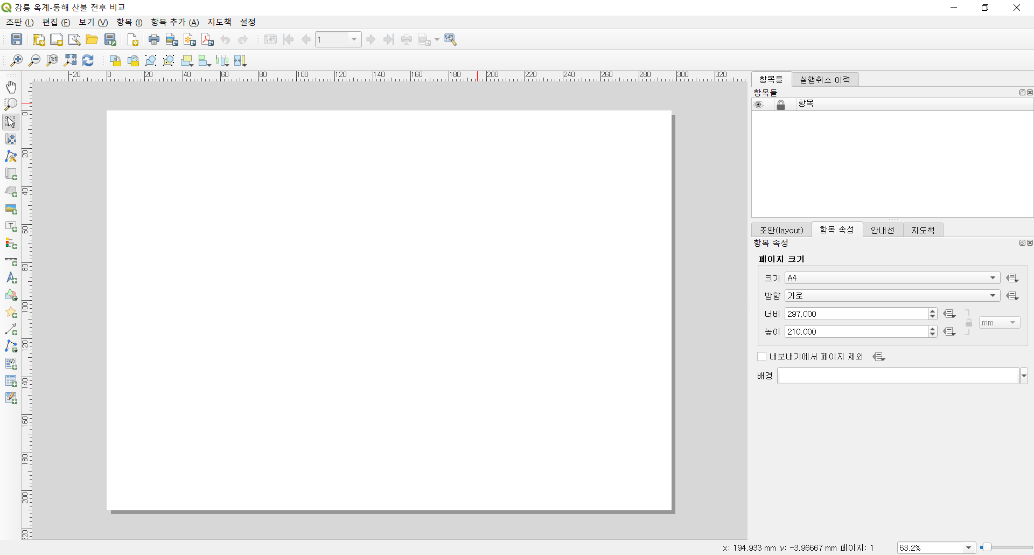Add an arrow item
The image size is (1034, 555).
pos(11,329)
